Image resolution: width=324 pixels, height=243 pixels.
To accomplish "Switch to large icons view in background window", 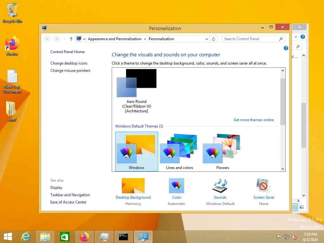I will 302,207.
